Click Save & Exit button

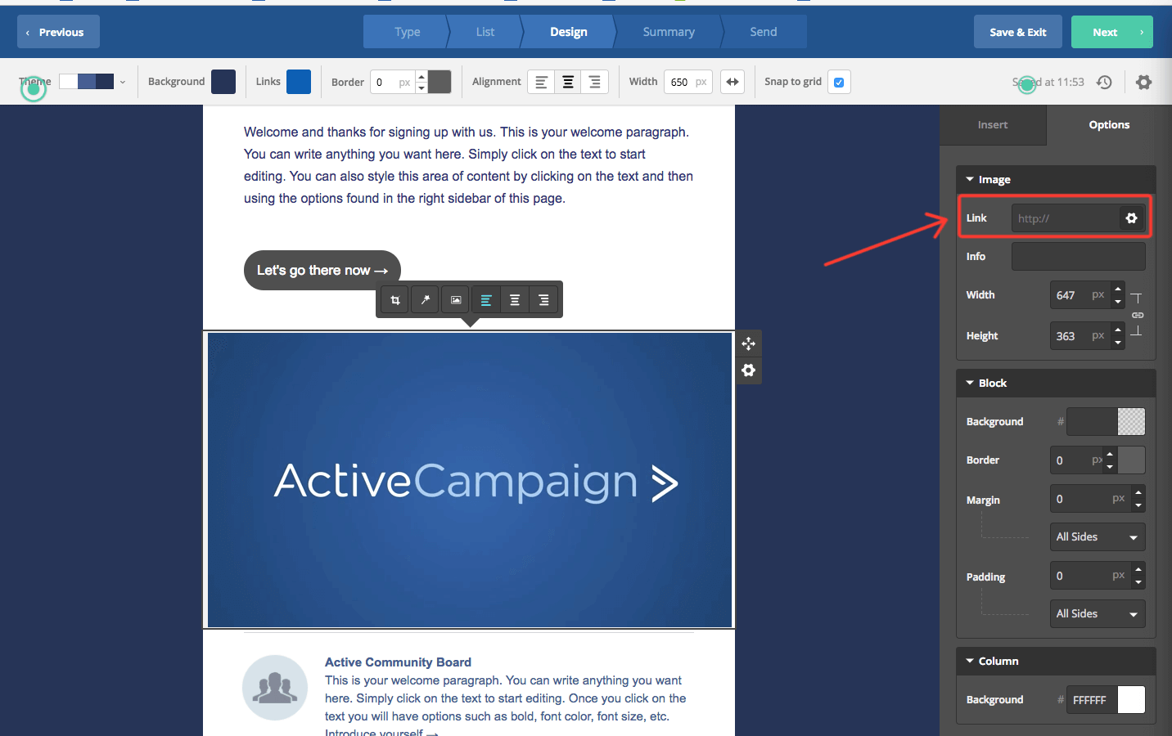point(1017,32)
